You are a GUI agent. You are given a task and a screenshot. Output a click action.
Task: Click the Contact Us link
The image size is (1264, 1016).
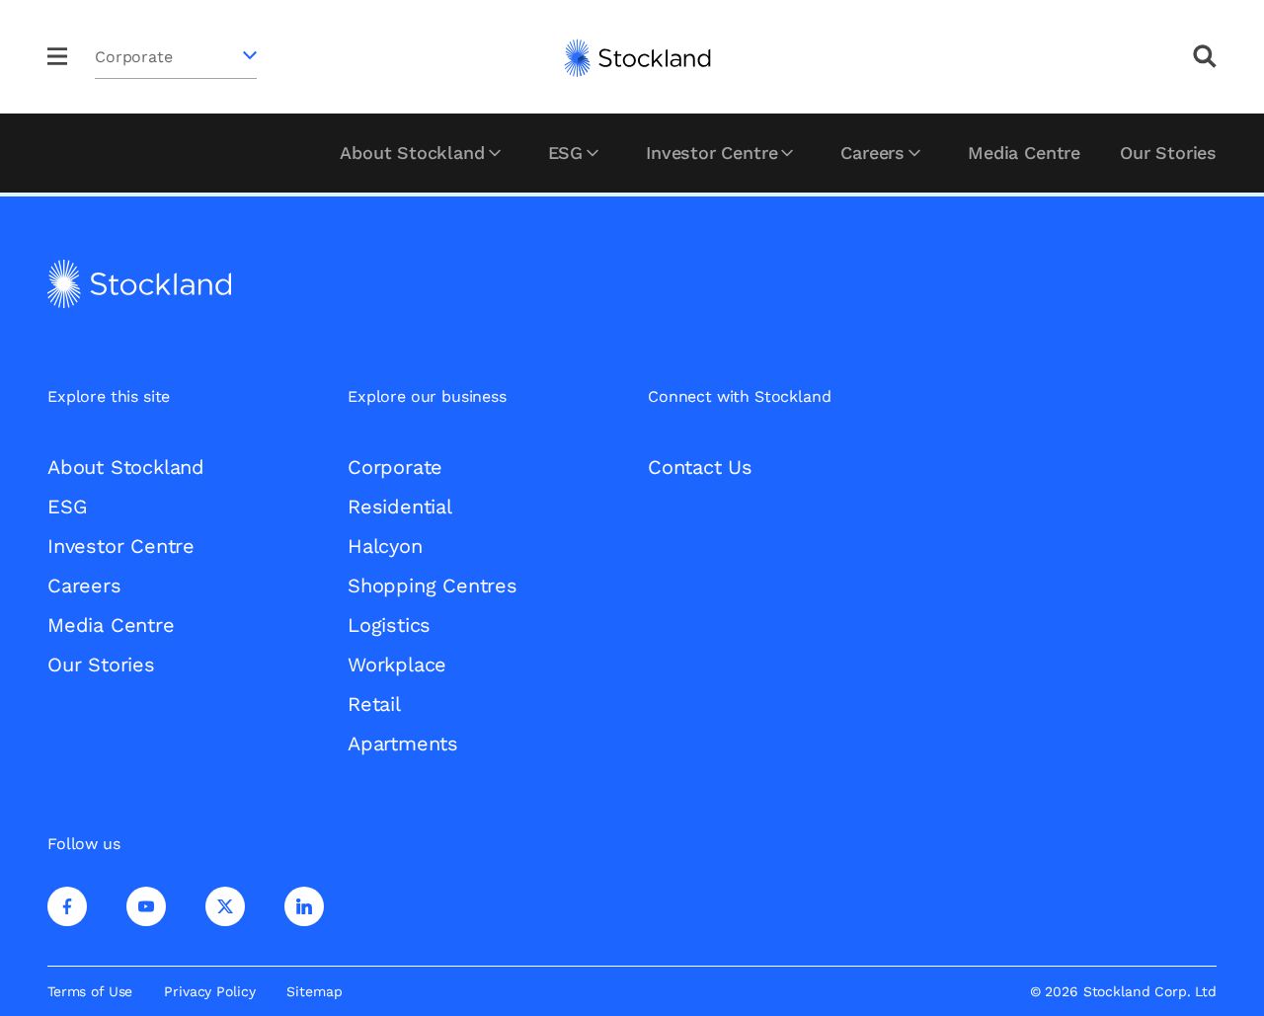pos(700,467)
